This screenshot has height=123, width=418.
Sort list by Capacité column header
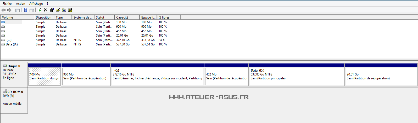point(127,17)
